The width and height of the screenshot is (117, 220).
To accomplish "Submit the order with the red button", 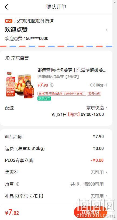I will tap(90, 212).
